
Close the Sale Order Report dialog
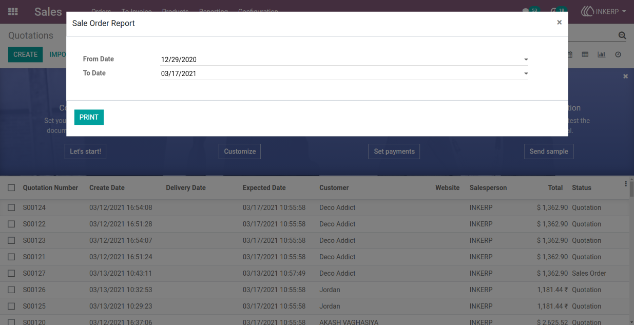(x=559, y=23)
